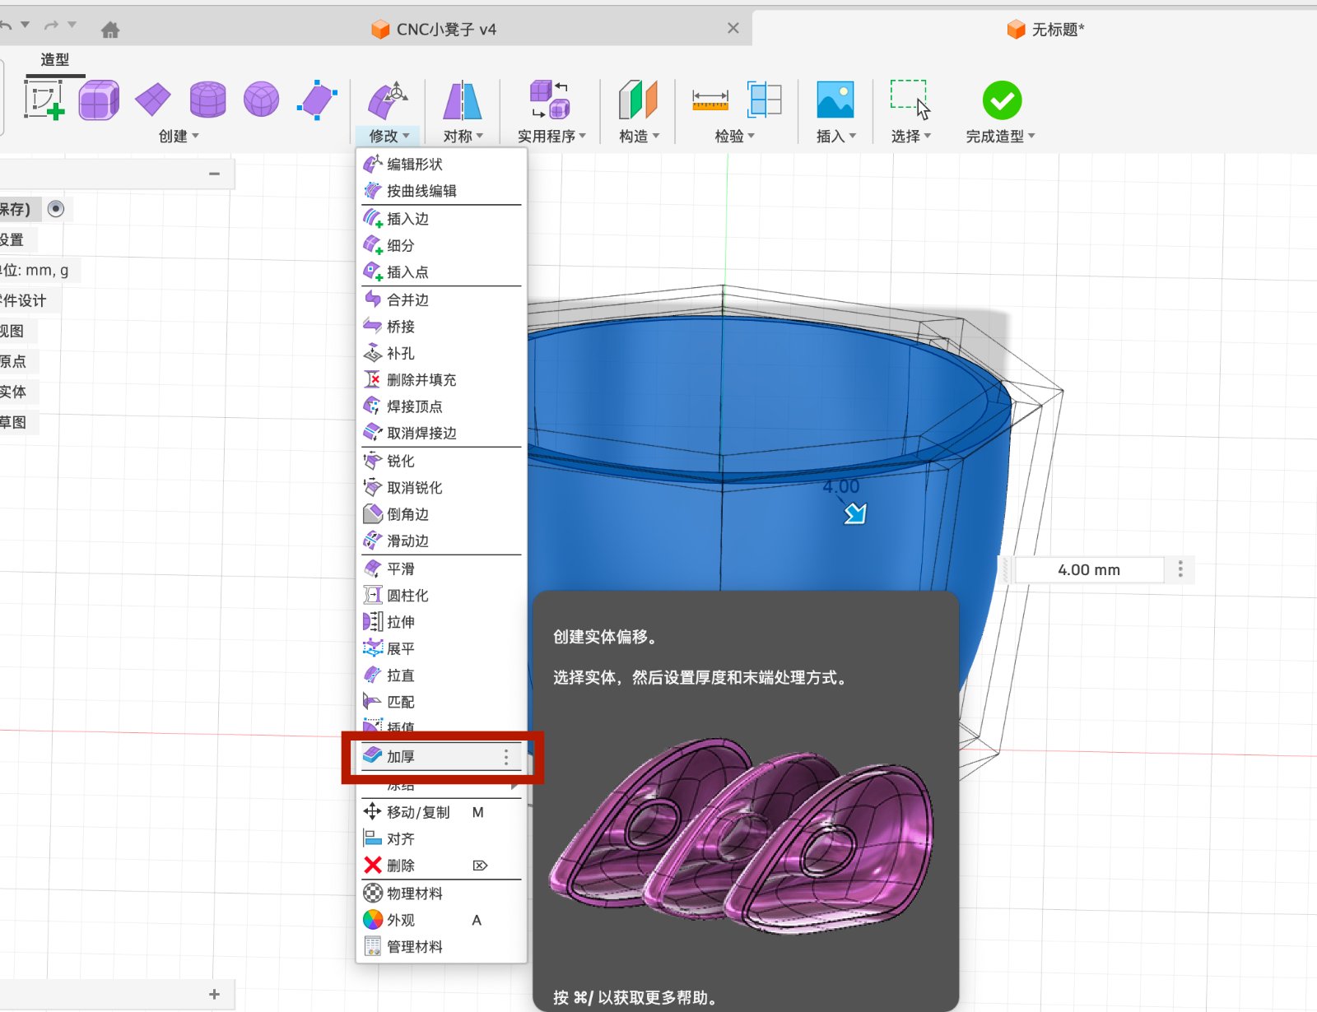The image size is (1317, 1012).
Task: Click the Inspect measure (检验) icon
Action: tap(709, 100)
